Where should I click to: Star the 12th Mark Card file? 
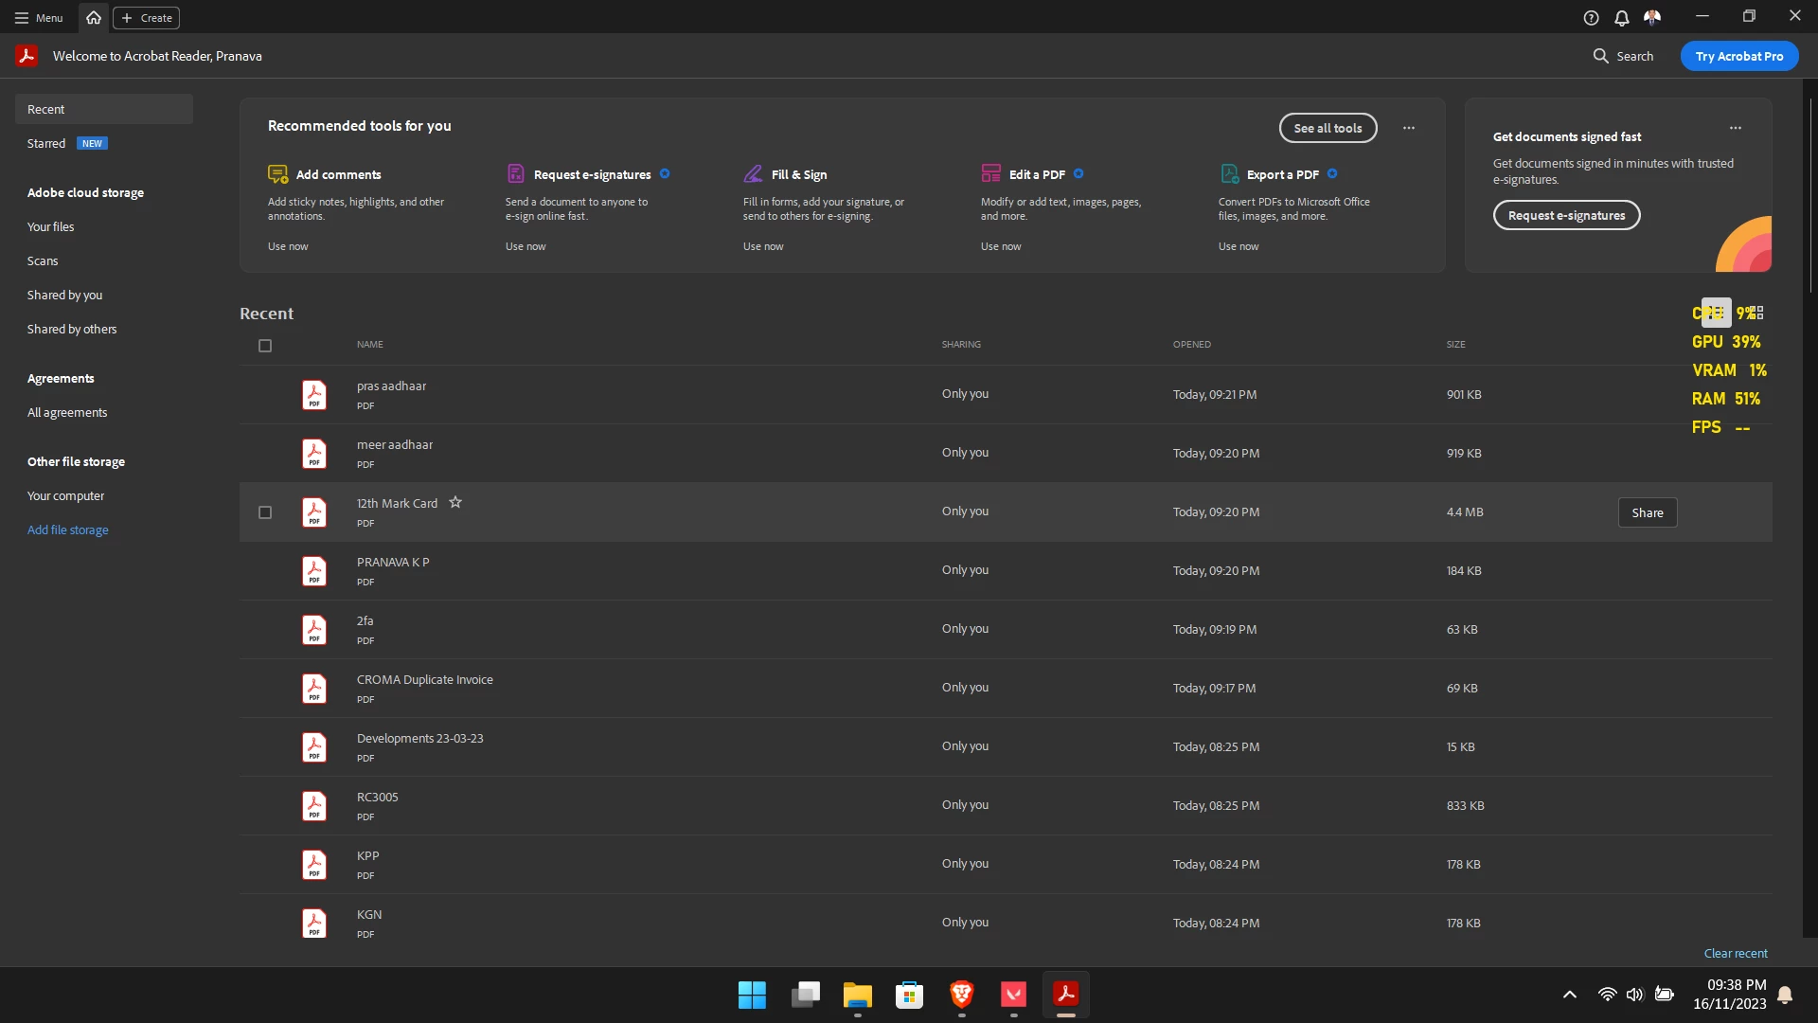[x=455, y=503]
